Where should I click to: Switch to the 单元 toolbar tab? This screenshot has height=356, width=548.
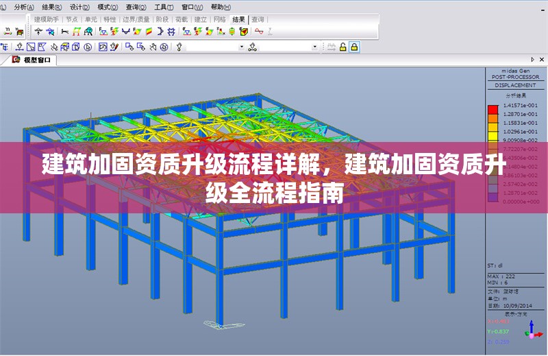coord(91,20)
